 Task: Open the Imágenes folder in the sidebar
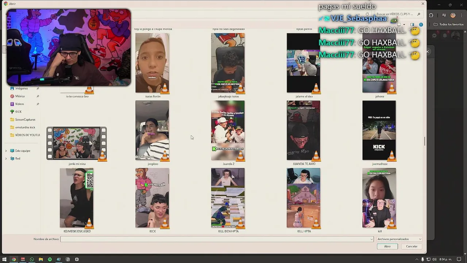click(22, 88)
